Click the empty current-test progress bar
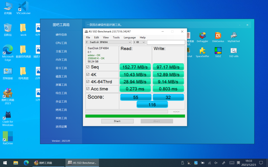The image size is (268, 167). (x=126, y=112)
